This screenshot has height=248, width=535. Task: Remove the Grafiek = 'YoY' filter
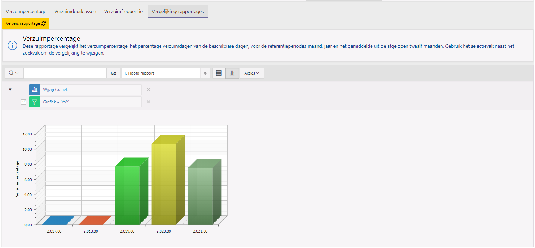149,102
